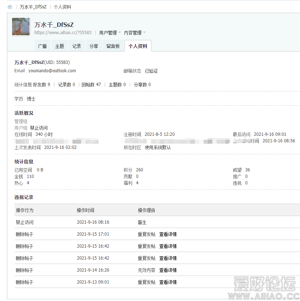
Task: Select the 分享 tab
Action: tap(94, 46)
